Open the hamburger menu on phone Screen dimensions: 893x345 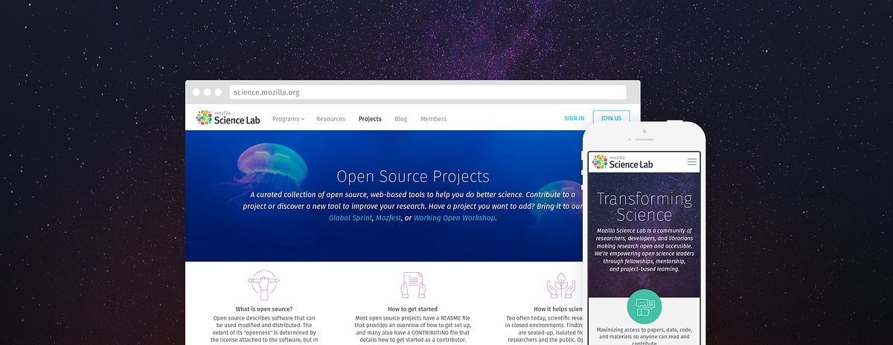tap(692, 161)
